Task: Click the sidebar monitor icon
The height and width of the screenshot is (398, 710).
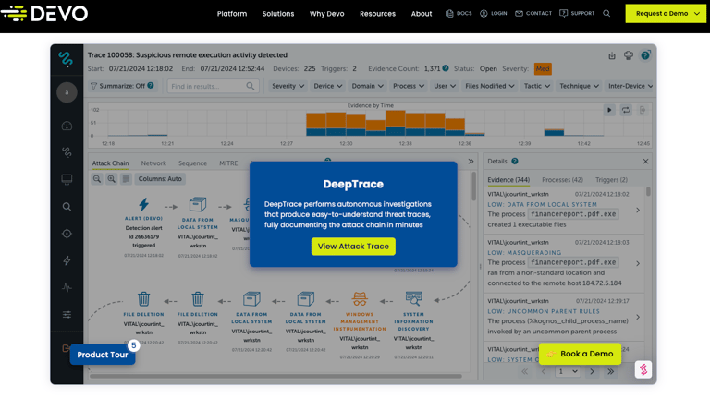Action: (x=67, y=179)
